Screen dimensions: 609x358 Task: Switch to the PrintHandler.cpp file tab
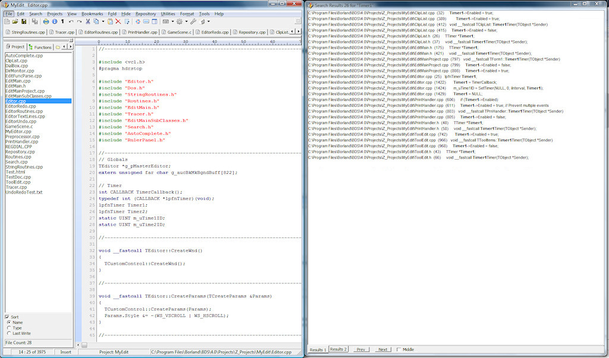click(x=139, y=32)
